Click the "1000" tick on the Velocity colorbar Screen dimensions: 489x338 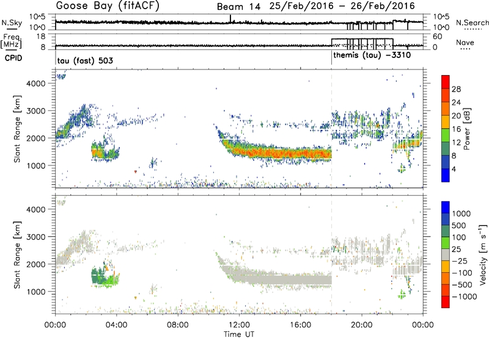(461, 214)
